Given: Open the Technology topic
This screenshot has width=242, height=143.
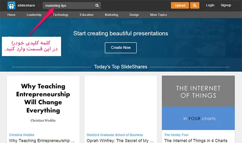Looking at the screenshot, I should click(60, 15).
